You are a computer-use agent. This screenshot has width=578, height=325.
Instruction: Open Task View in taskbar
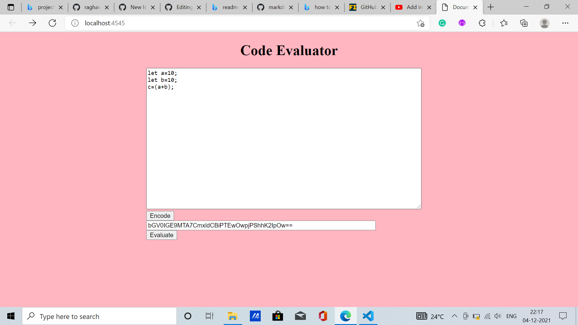[210, 316]
